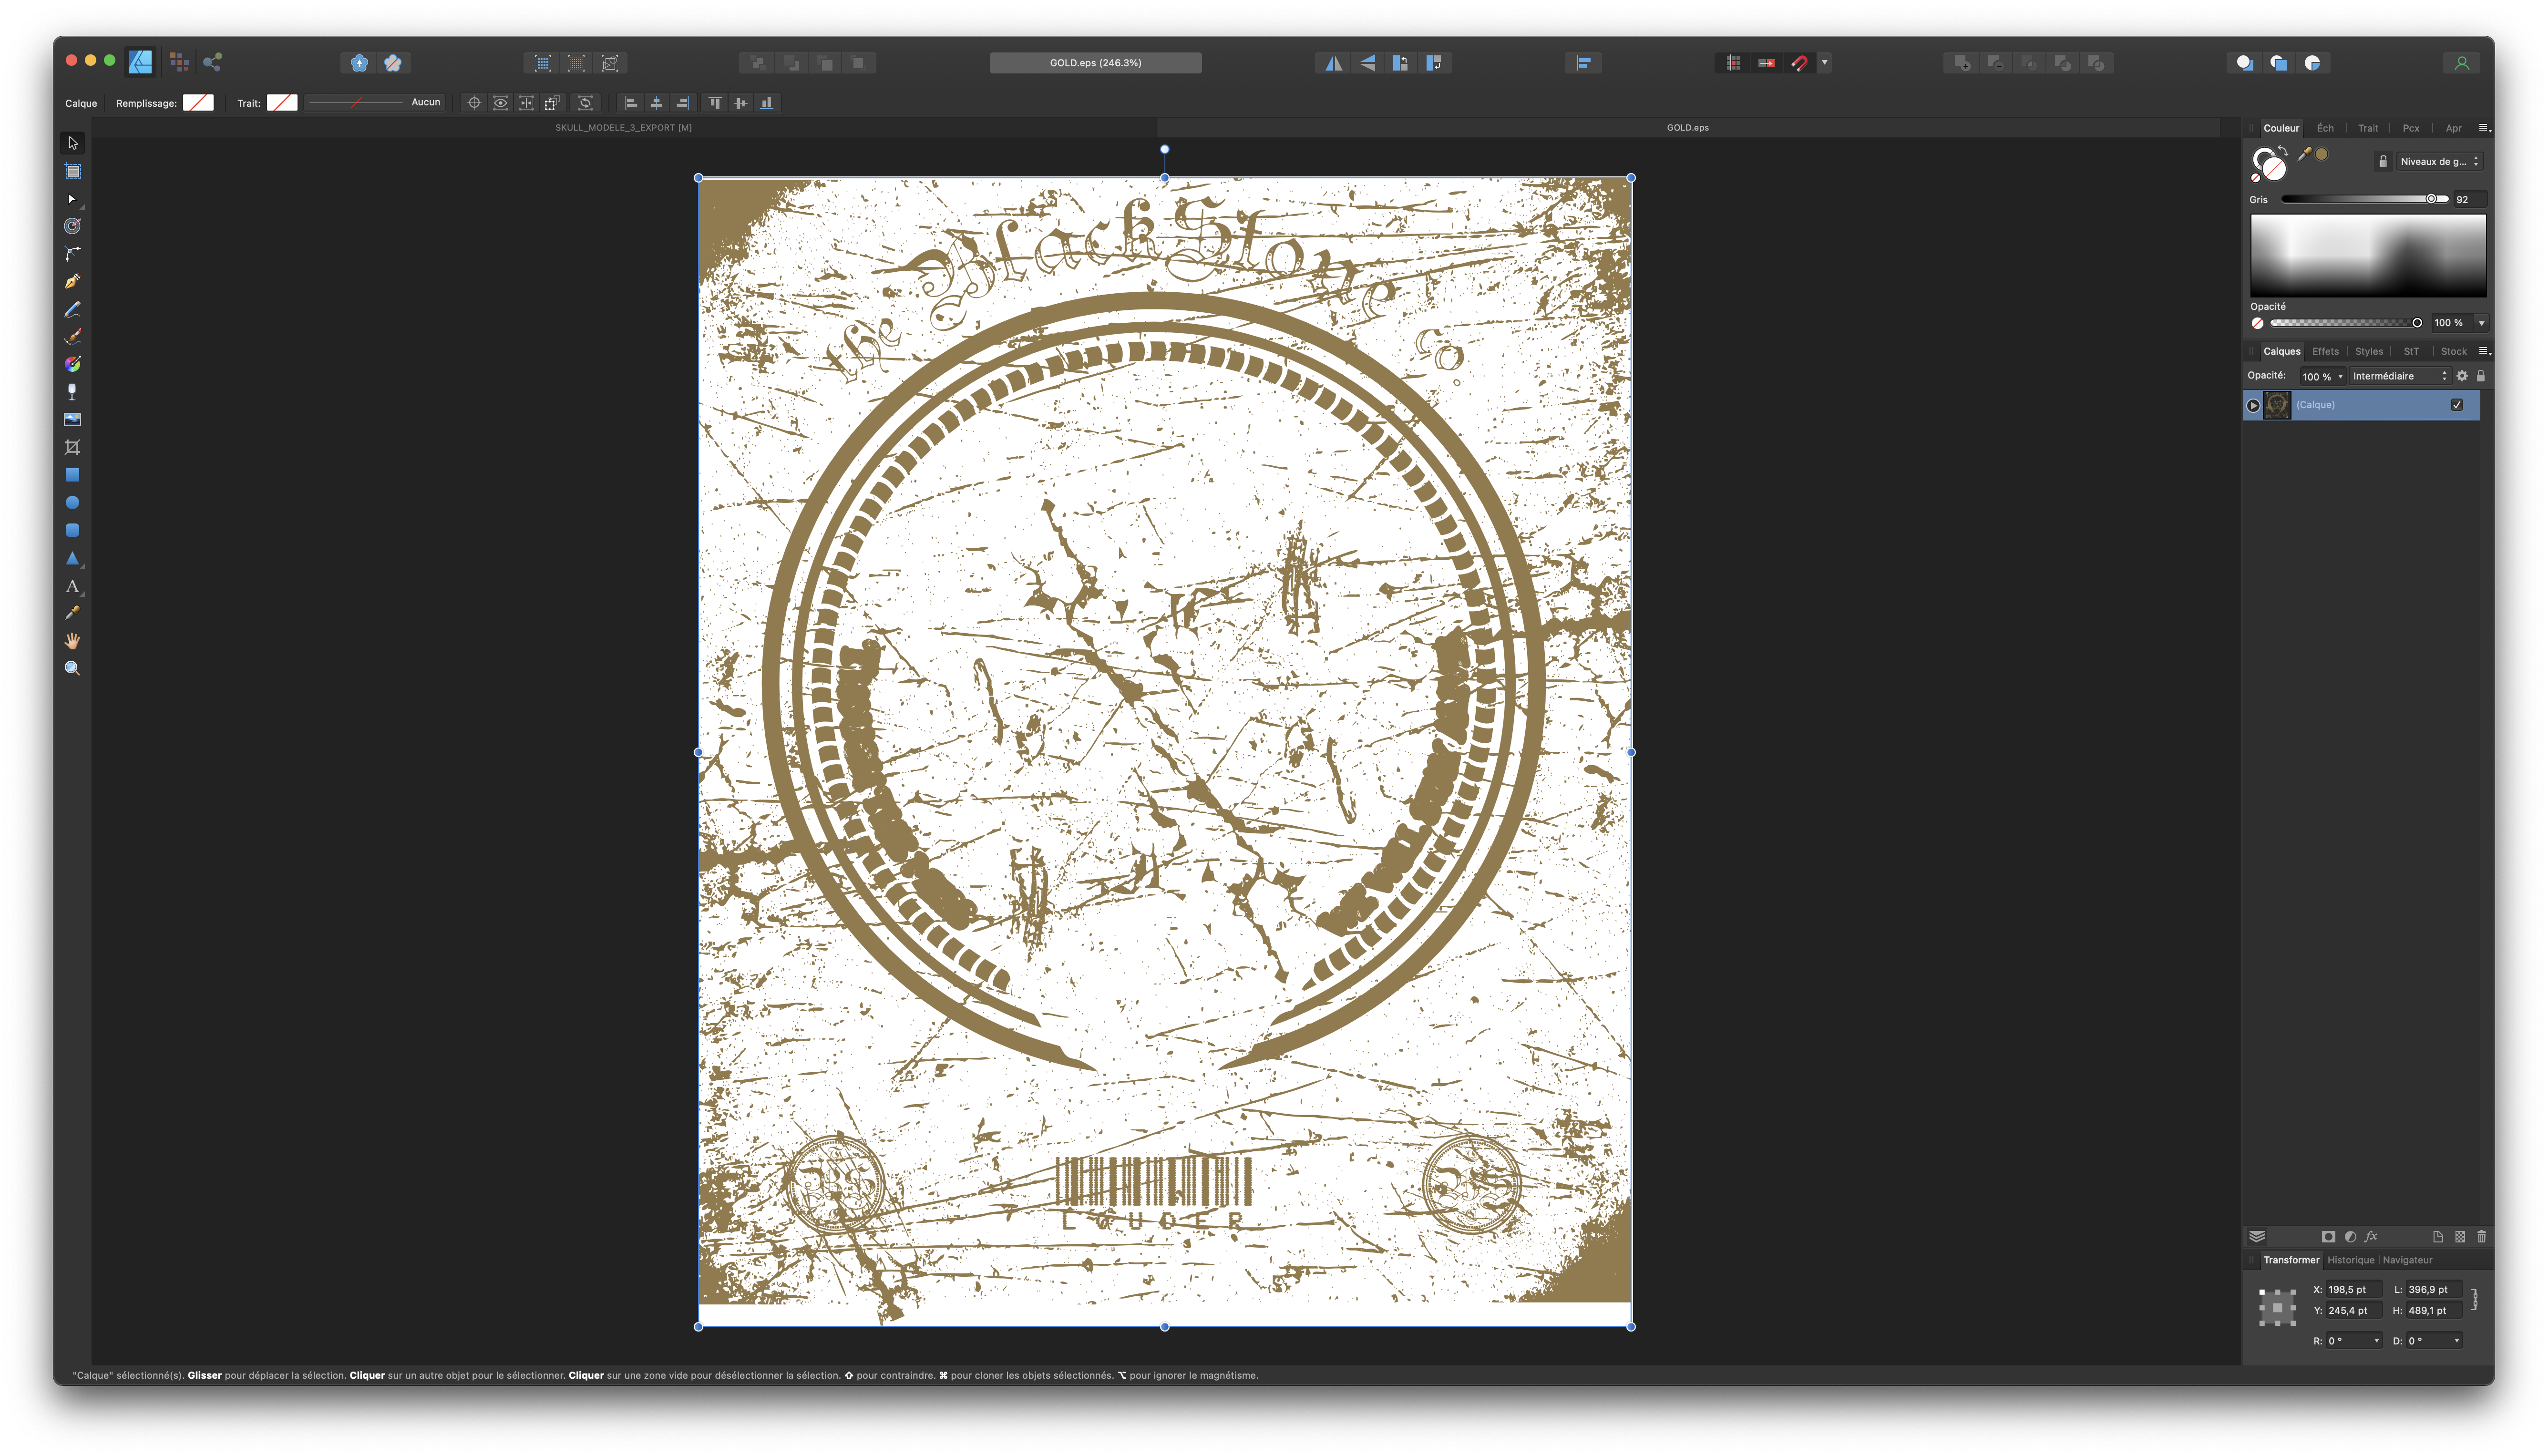Open the SKULL_MODELE_3_EXPORT document tab
The image size is (2548, 1456).
coord(623,128)
